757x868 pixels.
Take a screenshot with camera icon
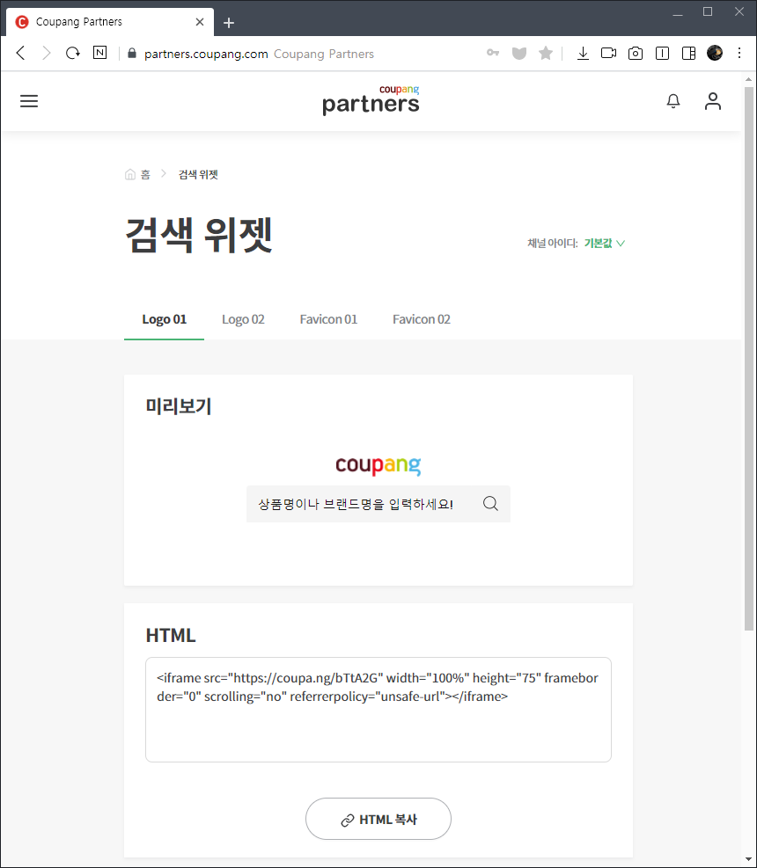pyautogui.click(x=635, y=53)
